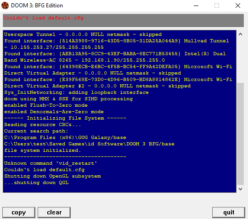Click the "...shutting down QGL" last line
Image resolution: width=248 pixels, height=219 pixels.
(36, 183)
